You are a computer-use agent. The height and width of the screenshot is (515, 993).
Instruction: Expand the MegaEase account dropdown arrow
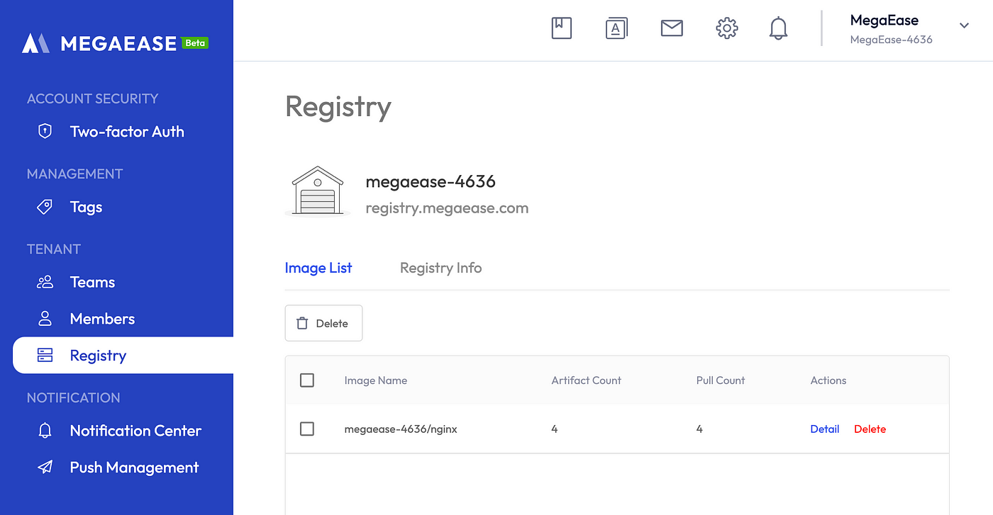pyautogui.click(x=964, y=26)
